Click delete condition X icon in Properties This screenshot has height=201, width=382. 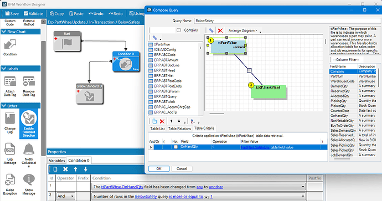pos(65,169)
